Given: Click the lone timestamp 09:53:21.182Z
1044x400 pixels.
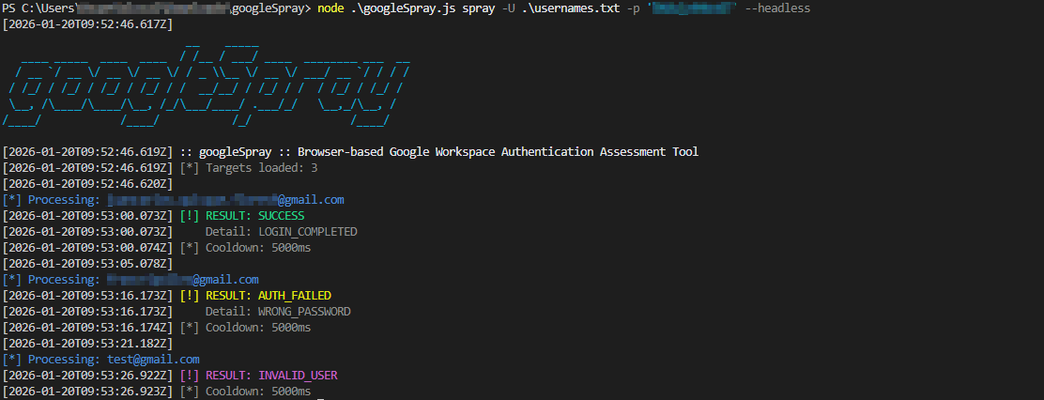Looking at the screenshot, I should point(88,344).
